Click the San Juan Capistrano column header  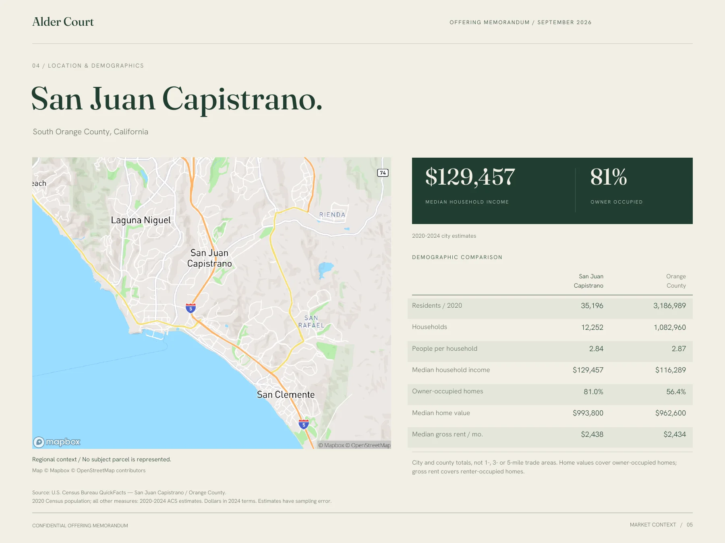[x=588, y=281]
